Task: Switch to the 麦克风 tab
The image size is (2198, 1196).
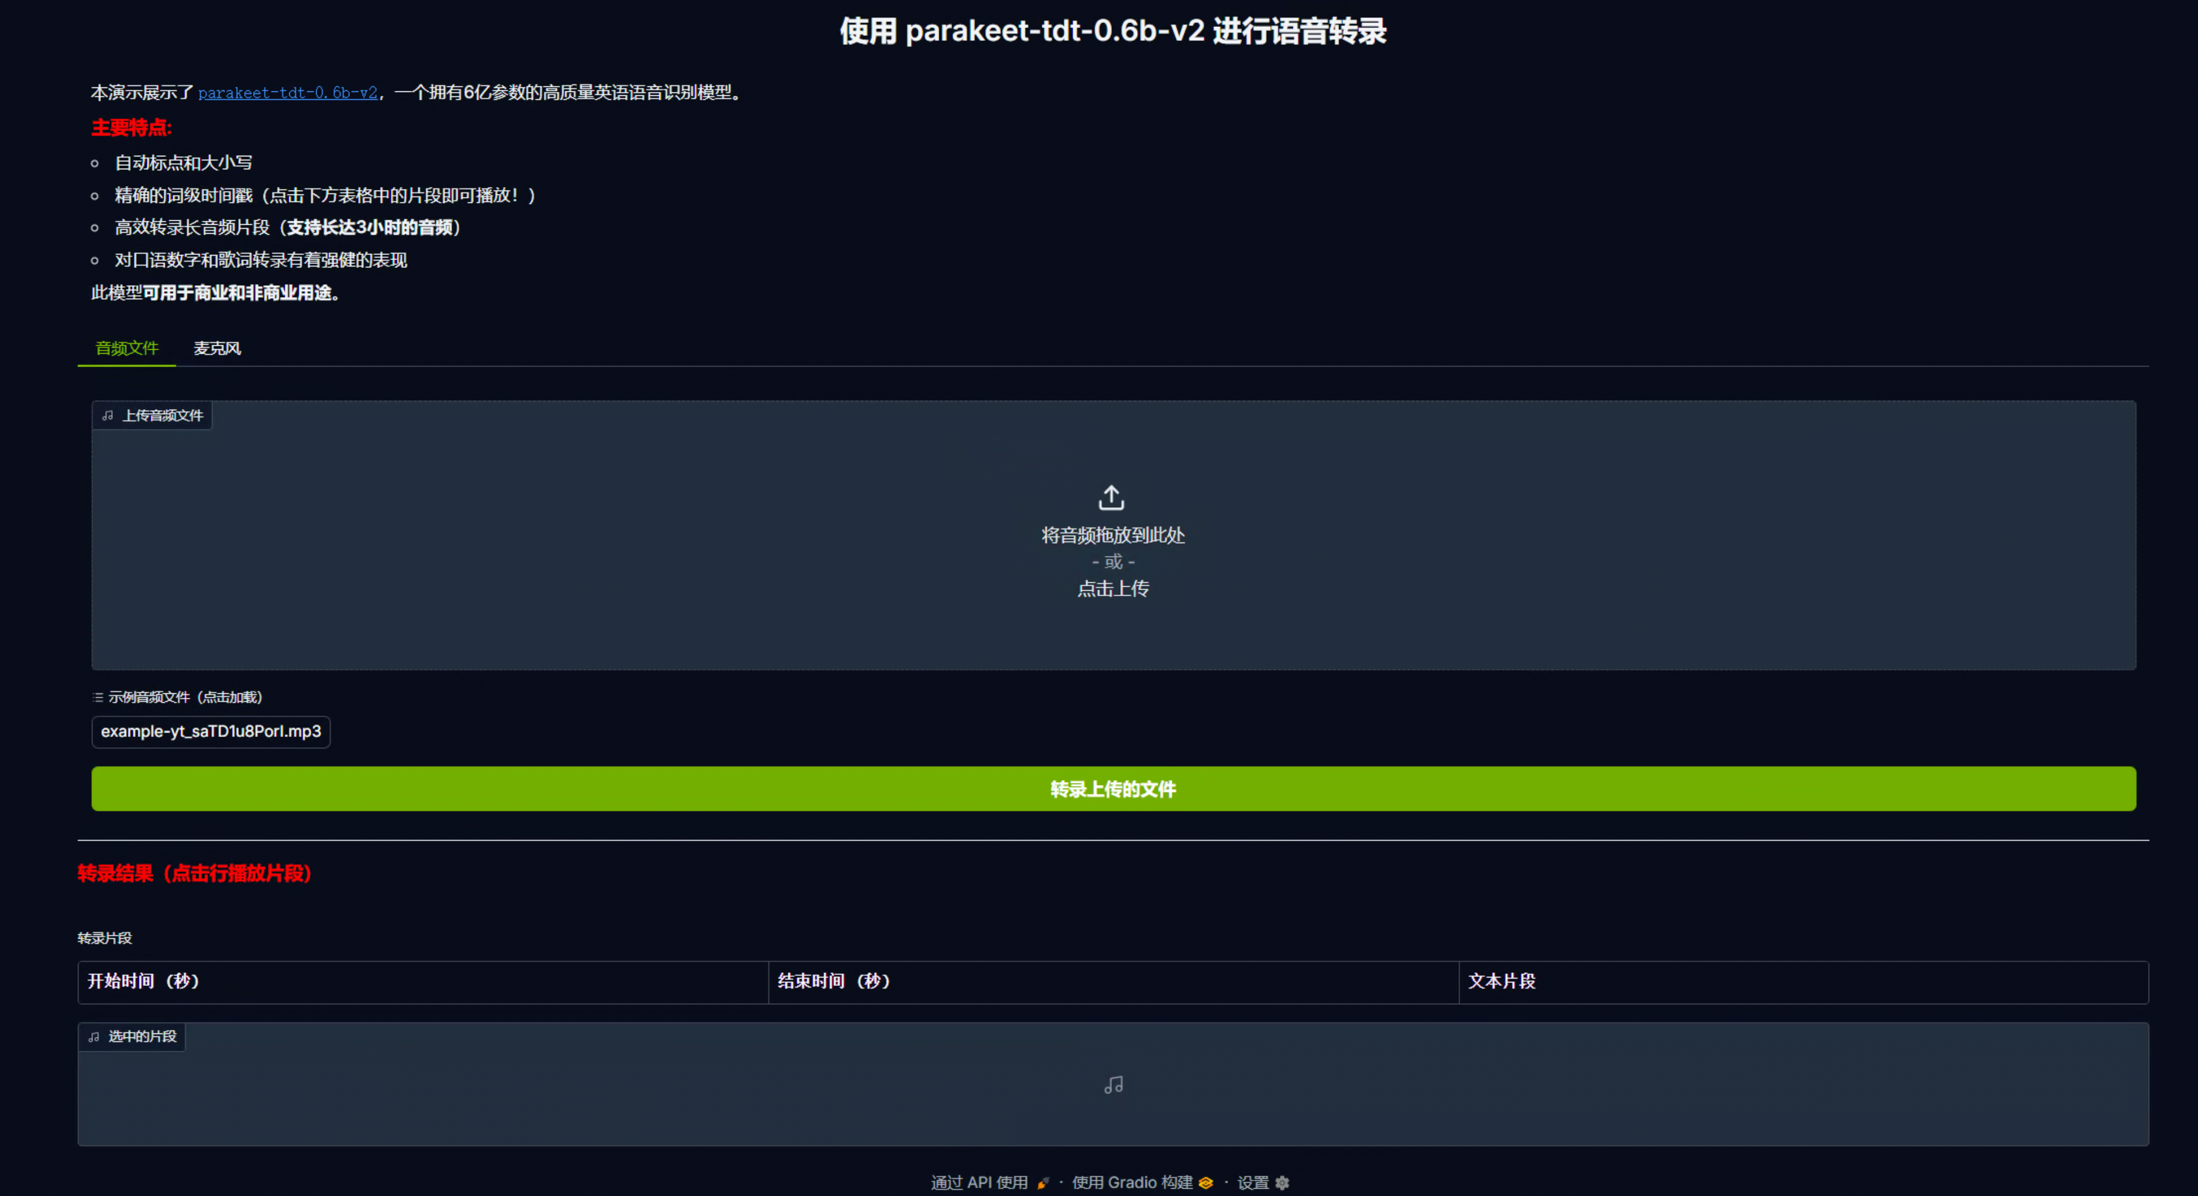Action: [217, 348]
